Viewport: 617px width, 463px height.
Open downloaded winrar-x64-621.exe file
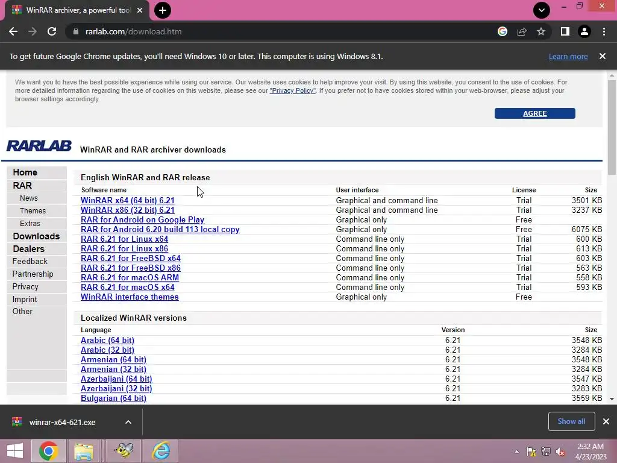(x=62, y=422)
